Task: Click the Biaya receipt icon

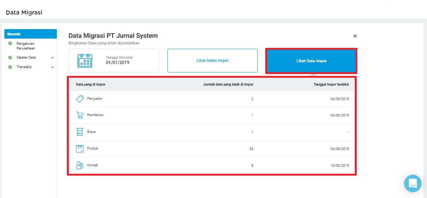Action: [79, 132]
